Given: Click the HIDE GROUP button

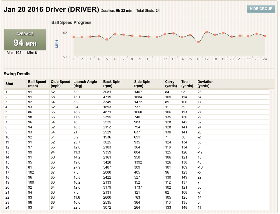Looking at the screenshot, I should pyautogui.click(x=261, y=9).
